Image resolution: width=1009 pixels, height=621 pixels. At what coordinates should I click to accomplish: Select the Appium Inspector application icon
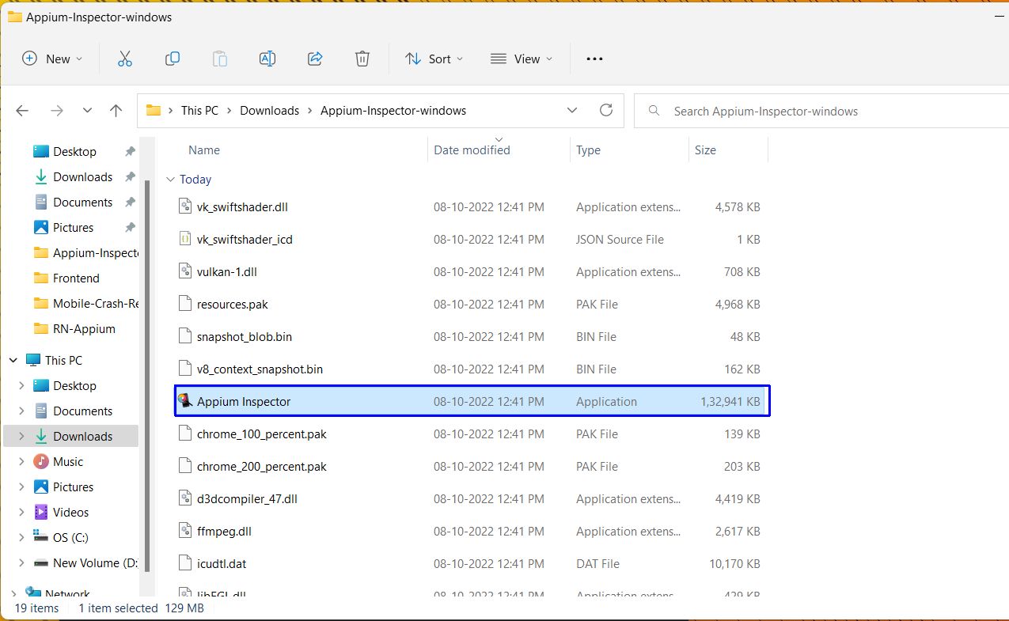[184, 401]
